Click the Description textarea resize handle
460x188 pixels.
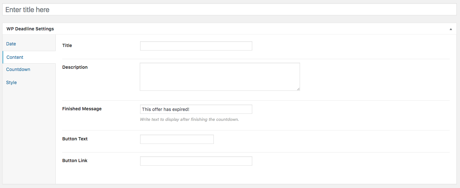coord(298,89)
